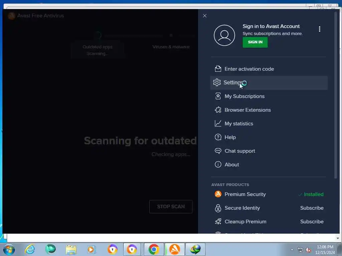This screenshot has height=256, width=342.
Task: Click the background window's scroll-down arrow
Action: (x=338, y=238)
